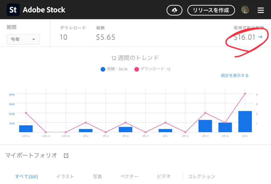Click the cloud upload icon button
Viewport: 271px width, 184px height.
(x=174, y=10)
